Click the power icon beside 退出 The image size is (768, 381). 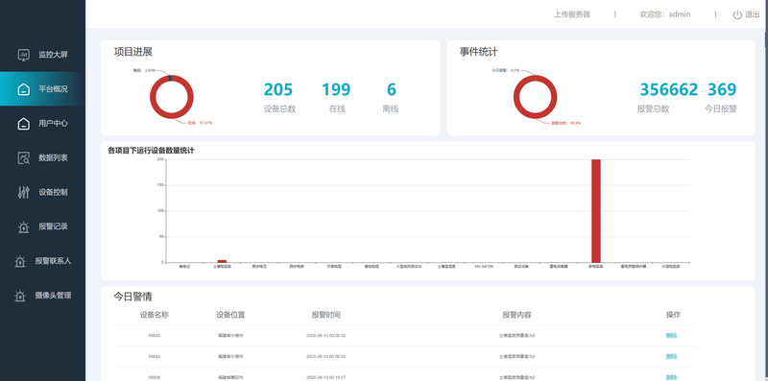[x=737, y=14]
